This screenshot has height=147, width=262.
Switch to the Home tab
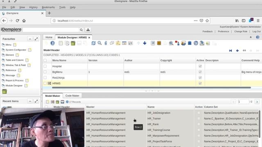(x=49, y=37)
